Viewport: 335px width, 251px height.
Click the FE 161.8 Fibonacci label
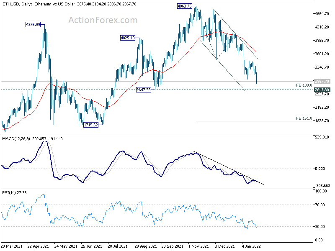pyautogui.click(x=304, y=118)
